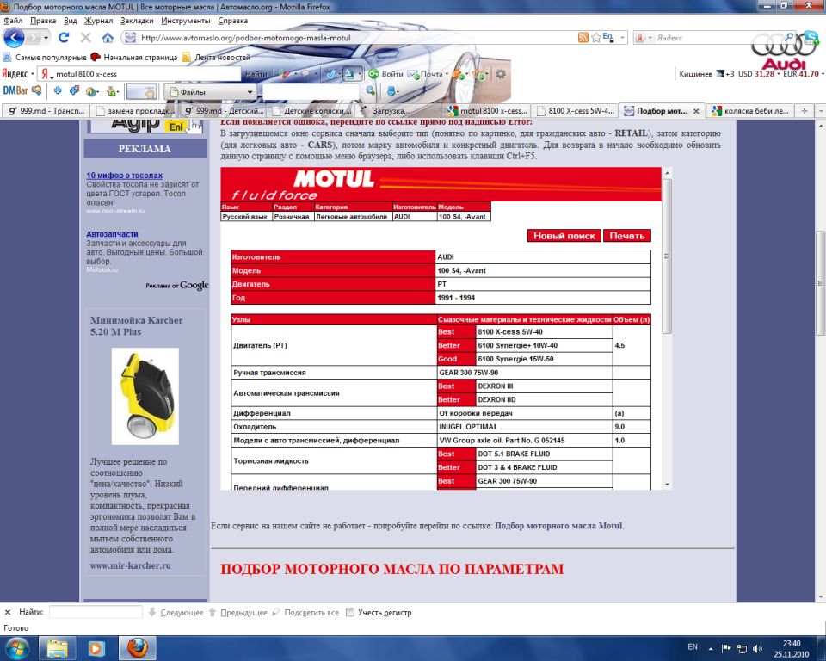Click the address bar URL field
The image size is (826, 661).
pyautogui.click(x=356, y=38)
